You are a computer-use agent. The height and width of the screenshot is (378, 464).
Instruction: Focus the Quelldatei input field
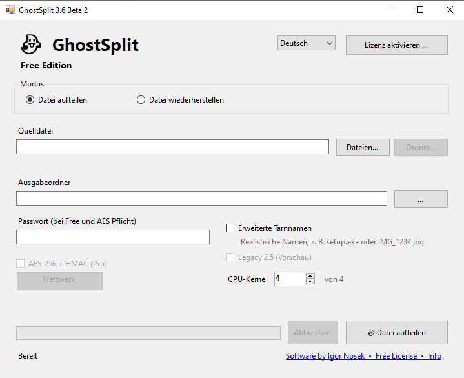point(172,146)
